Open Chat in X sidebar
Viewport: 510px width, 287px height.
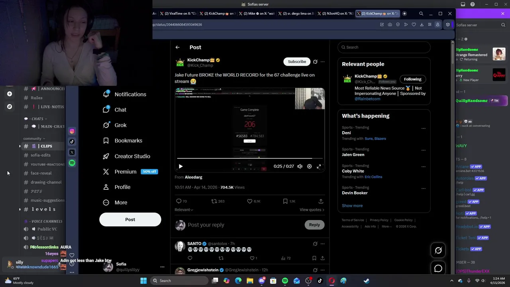pyautogui.click(x=115, y=110)
